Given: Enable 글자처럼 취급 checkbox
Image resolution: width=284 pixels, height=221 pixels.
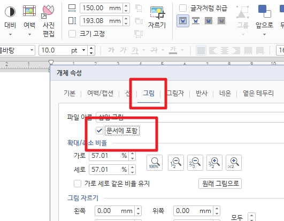Looking at the screenshot, I should (x=183, y=8).
